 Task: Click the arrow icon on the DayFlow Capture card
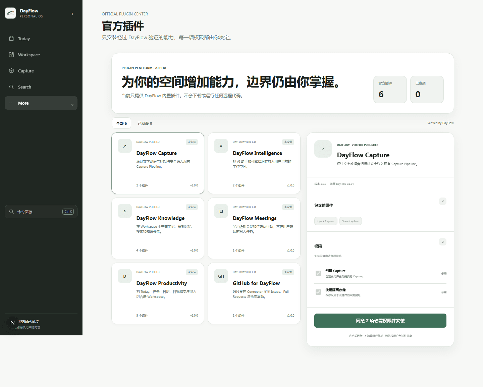pos(125,146)
